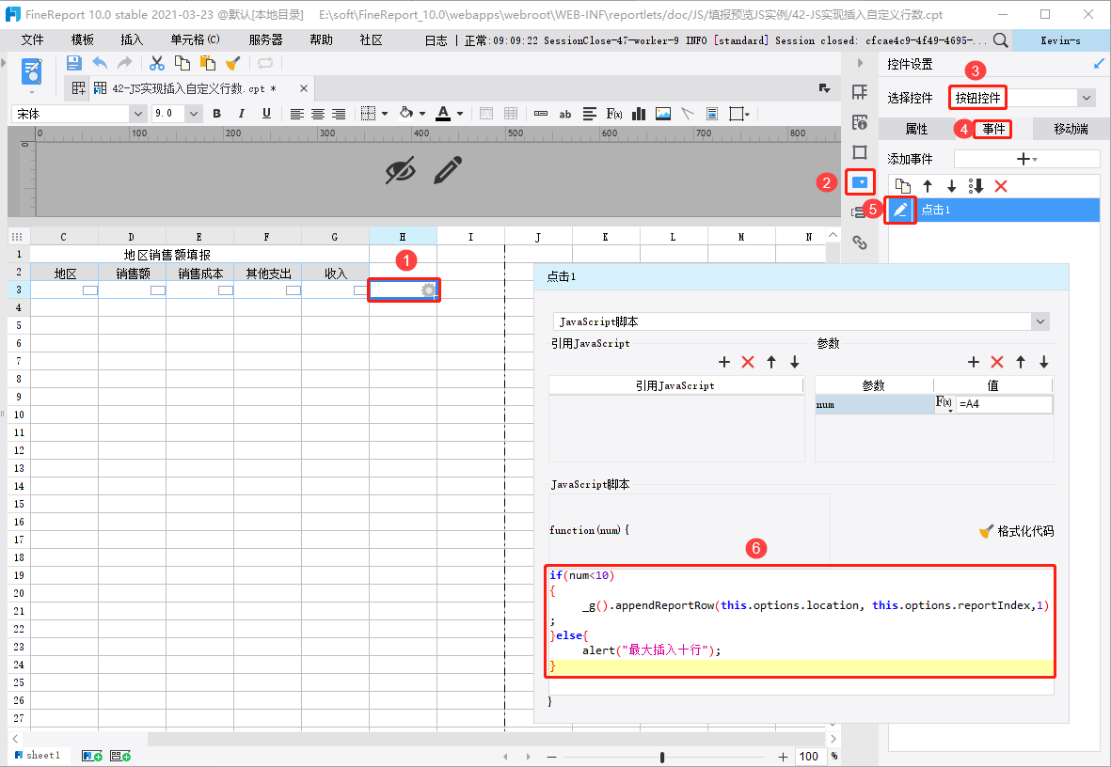Remove parameter with the red X icon
This screenshot has width=1111, height=767.
pos(997,362)
